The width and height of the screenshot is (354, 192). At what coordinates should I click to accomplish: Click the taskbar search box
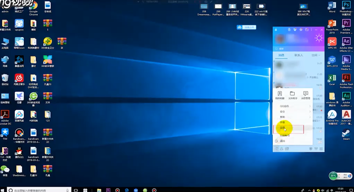[x=39, y=190]
